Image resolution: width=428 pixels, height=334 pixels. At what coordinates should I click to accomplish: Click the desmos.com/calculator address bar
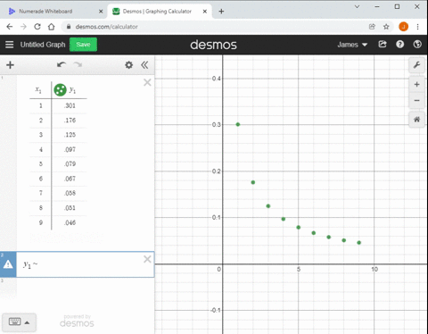106,27
